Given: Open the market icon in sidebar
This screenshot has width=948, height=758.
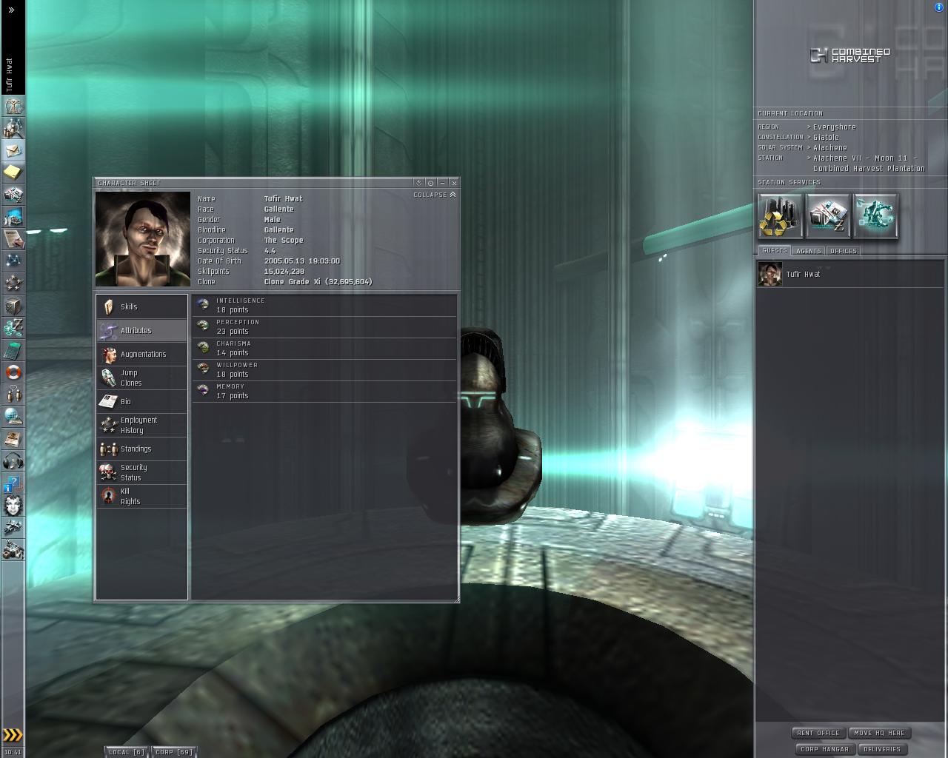Looking at the screenshot, I should [x=13, y=195].
